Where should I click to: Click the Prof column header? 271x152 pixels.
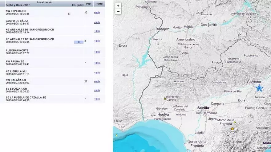(x=89, y=4)
